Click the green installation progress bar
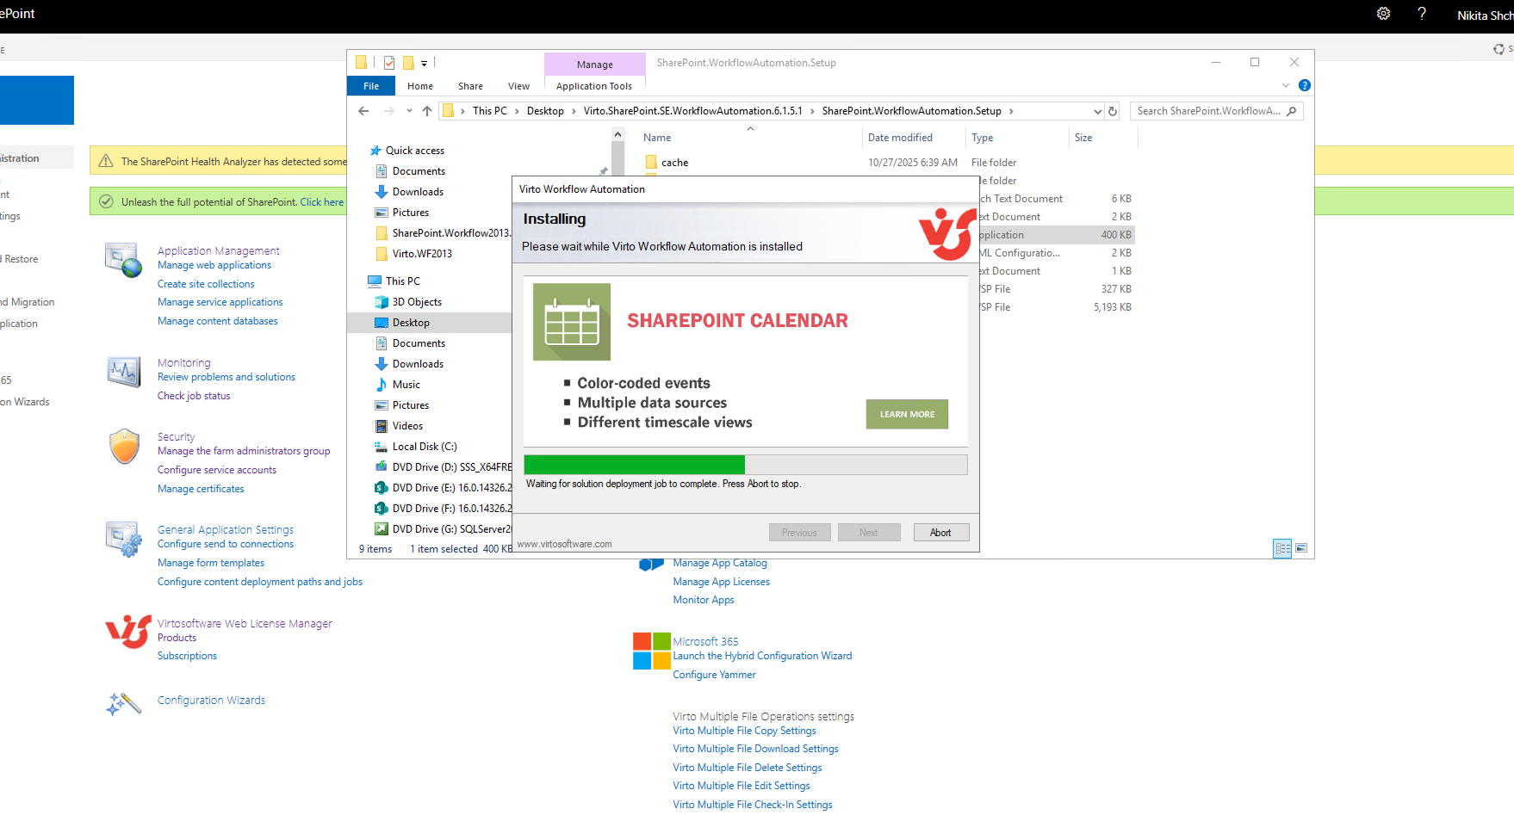1514x815 pixels. click(634, 464)
